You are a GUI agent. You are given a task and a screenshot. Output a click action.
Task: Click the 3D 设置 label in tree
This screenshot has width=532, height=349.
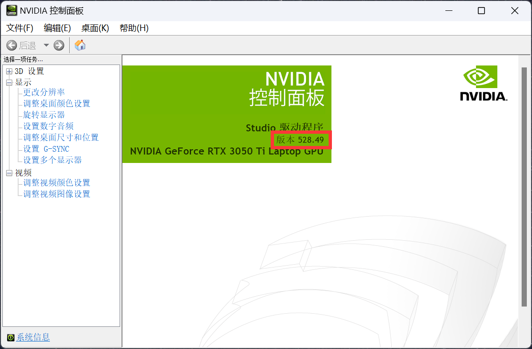(29, 71)
